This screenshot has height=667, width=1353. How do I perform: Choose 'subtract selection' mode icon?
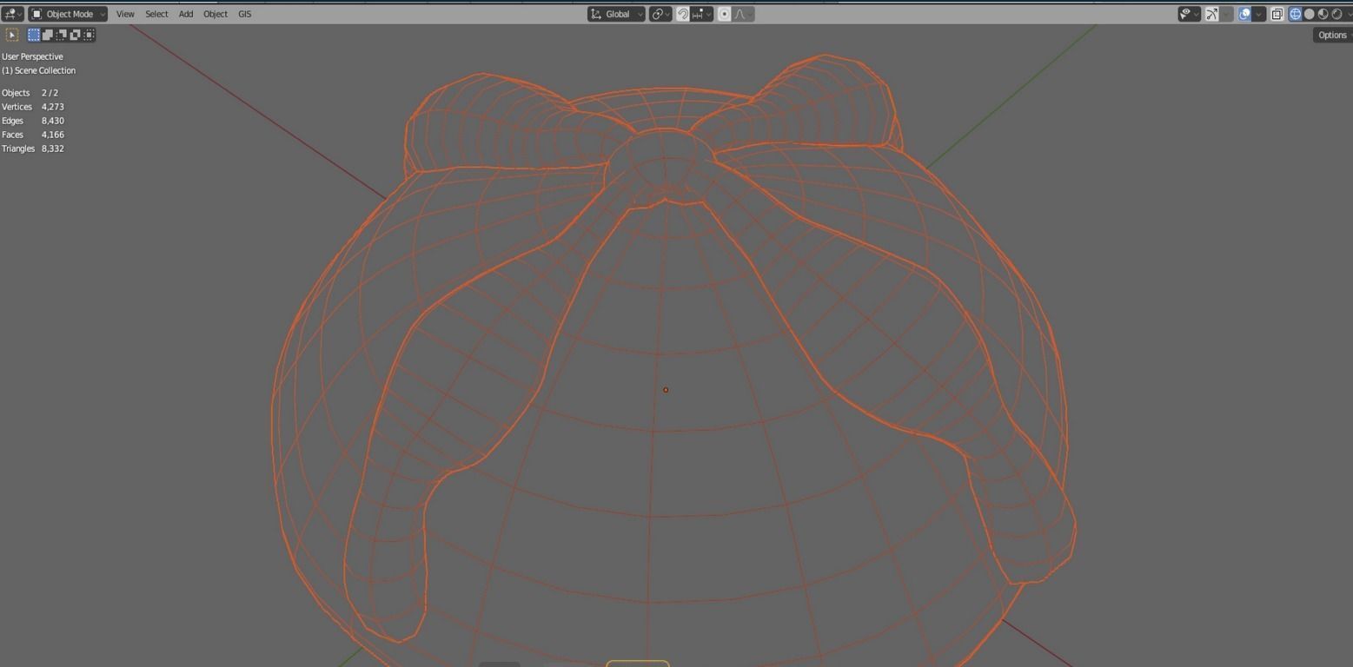(62, 35)
